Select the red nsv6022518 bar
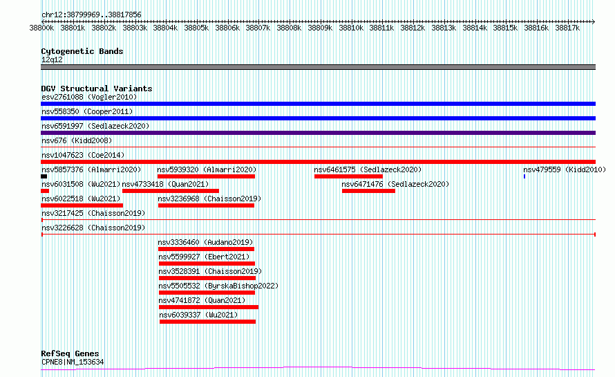The width and height of the screenshot is (615, 377). pyautogui.click(x=82, y=205)
